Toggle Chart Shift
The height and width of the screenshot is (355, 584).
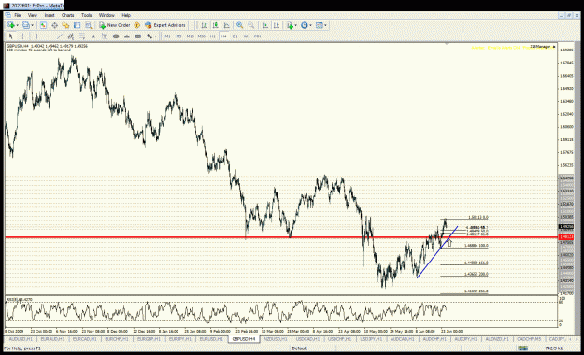click(277, 25)
